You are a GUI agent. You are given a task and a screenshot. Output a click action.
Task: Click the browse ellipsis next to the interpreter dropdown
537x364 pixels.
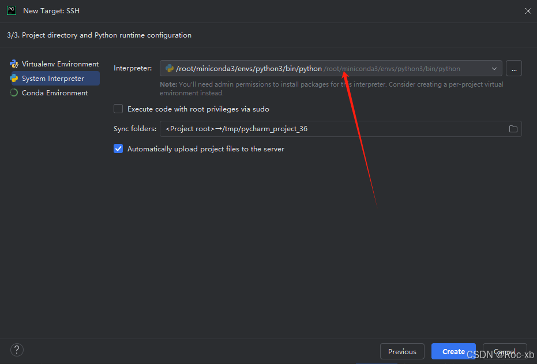(513, 68)
